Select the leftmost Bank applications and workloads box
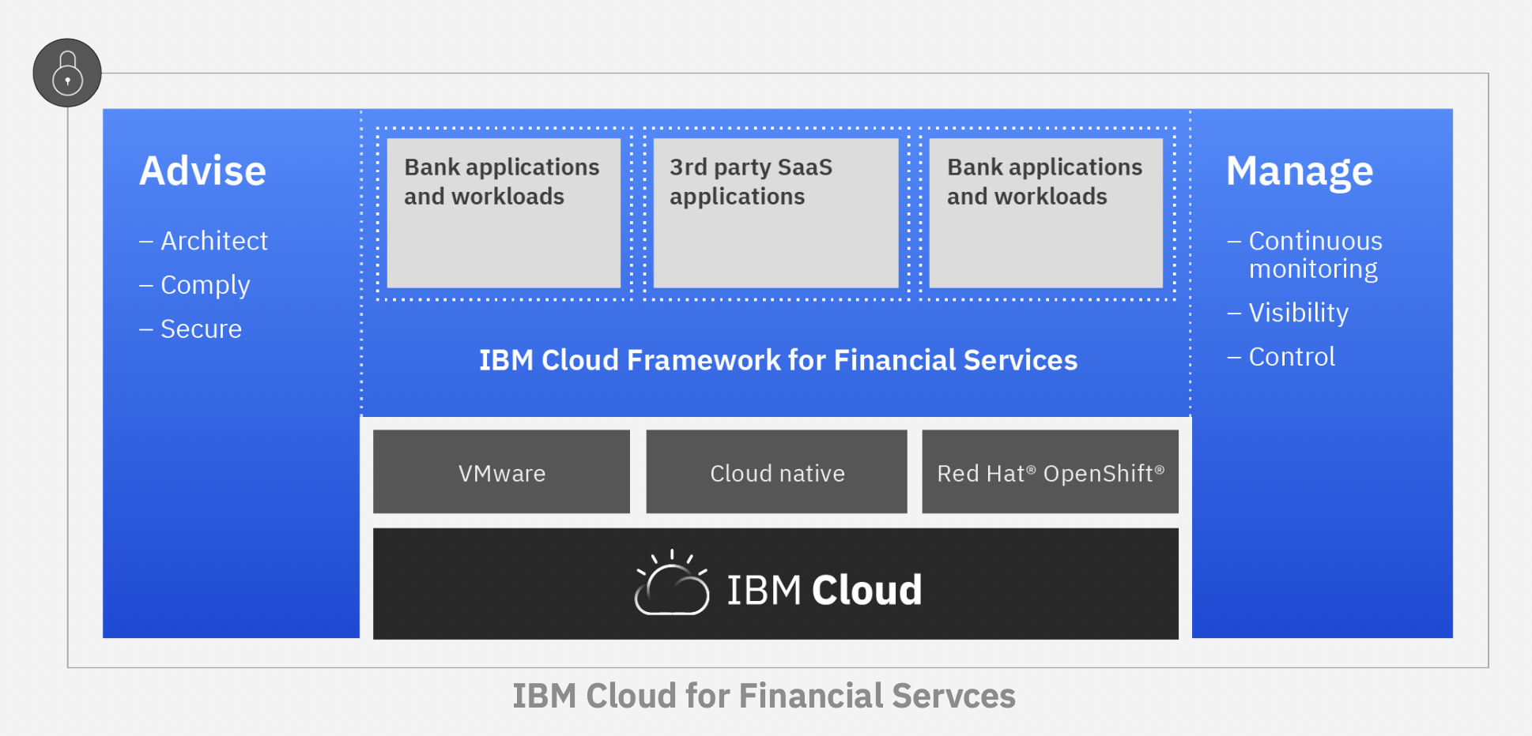This screenshot has height=736, width=1532. (x=503, y=213)
